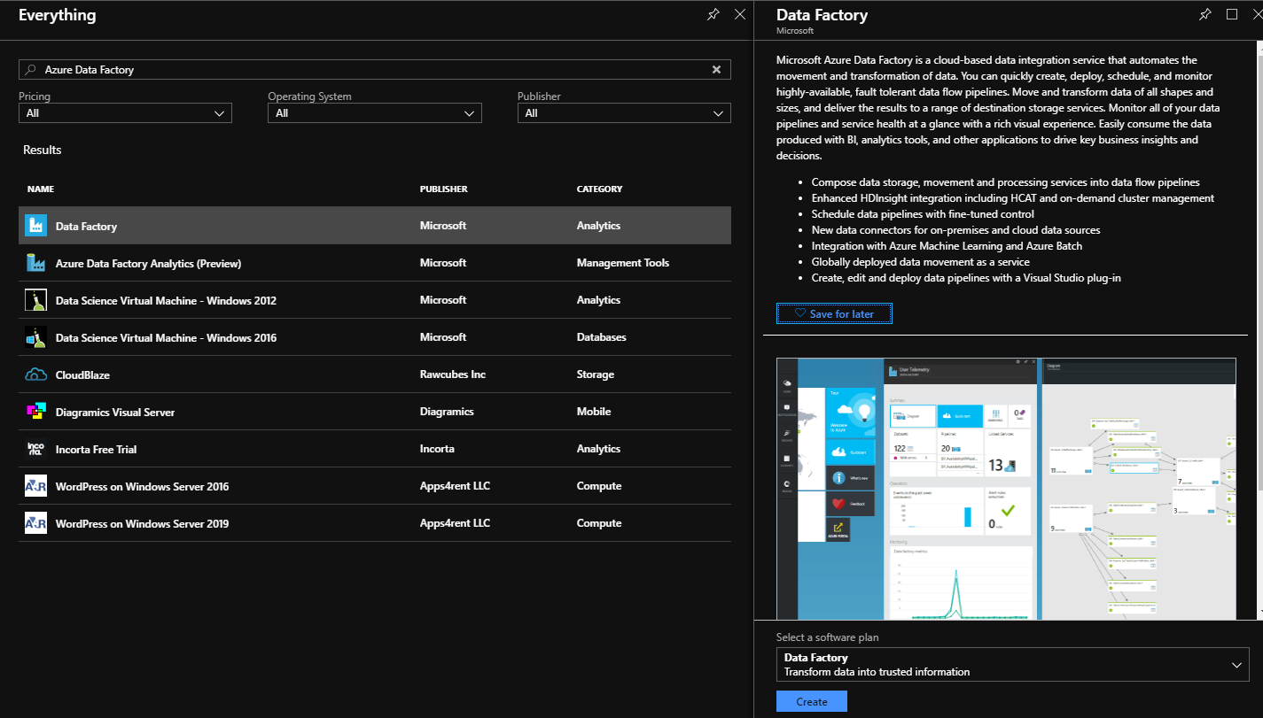Click Compute category for WordPress 2016
The image size is (1263, 718).
click(x=599, y=486)
